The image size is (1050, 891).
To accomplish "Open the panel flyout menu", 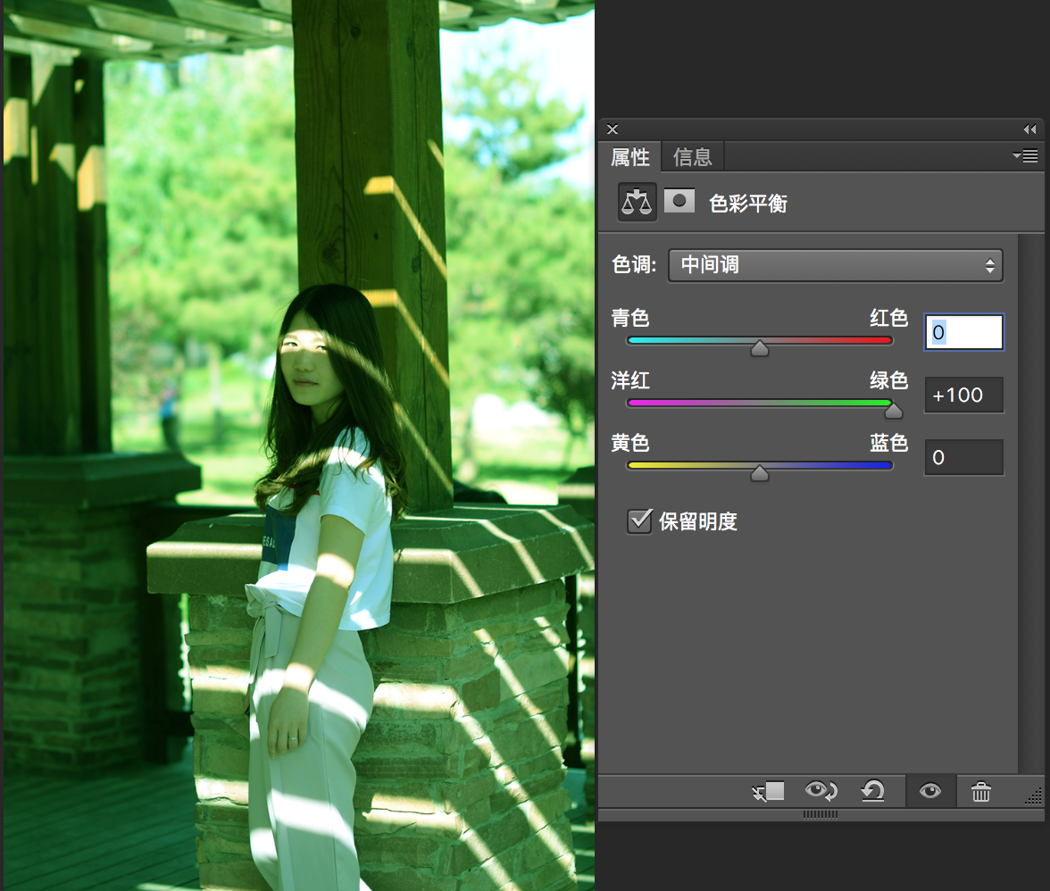I will [x=1025, y=156].
